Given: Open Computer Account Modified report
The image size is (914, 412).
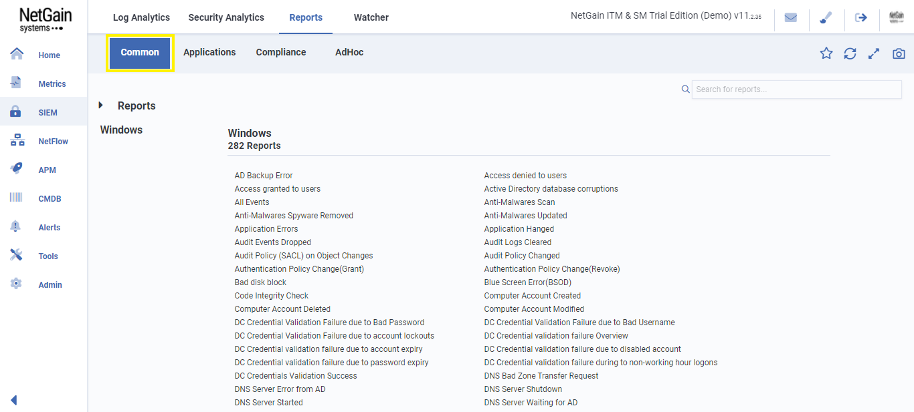Looking at the screenshot, I should tap(534, 309).
